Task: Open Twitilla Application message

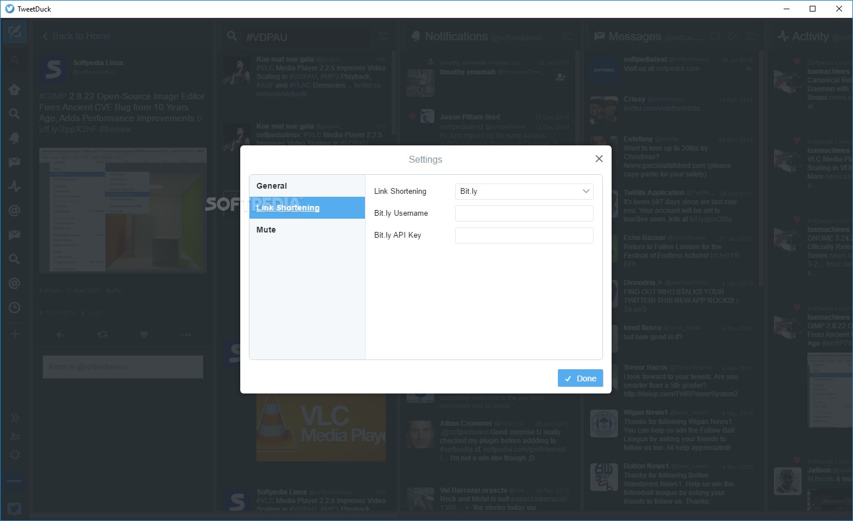Action: (x=673, y=206)
